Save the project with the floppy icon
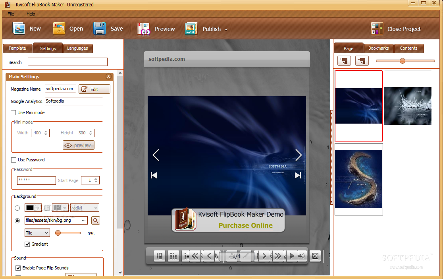Viewport: 443px width, 279px height. [100, 29]
